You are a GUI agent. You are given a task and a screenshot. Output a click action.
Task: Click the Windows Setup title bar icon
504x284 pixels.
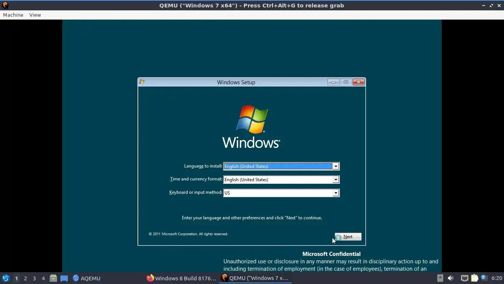click(142, 82)
